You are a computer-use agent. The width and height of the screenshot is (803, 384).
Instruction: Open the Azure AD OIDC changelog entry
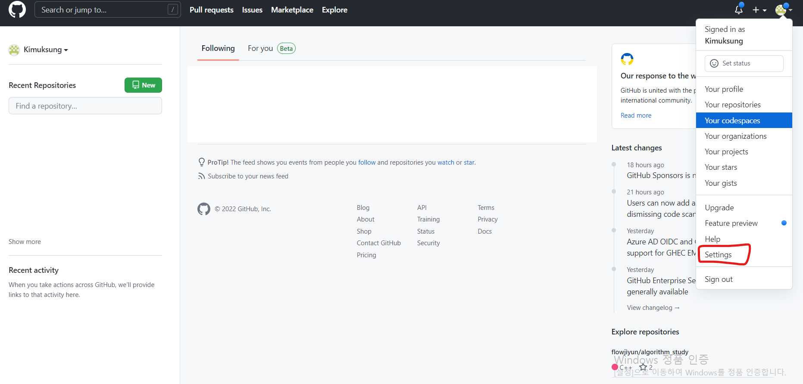(x=661, y=247)
